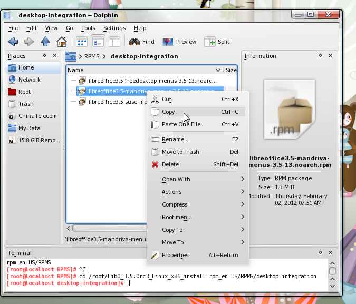This screenshot has width=356, height=304.
Task: Click the Dolphin window title icon
Action: (8, 15)
